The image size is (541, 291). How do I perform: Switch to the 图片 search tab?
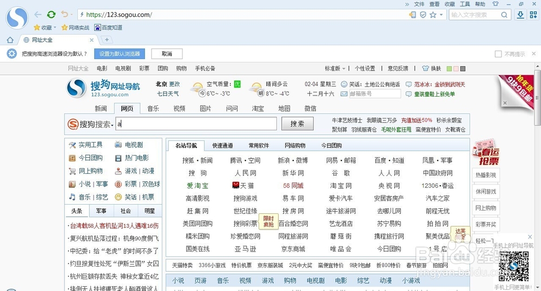pyautogui.click(x=206, y=109)
